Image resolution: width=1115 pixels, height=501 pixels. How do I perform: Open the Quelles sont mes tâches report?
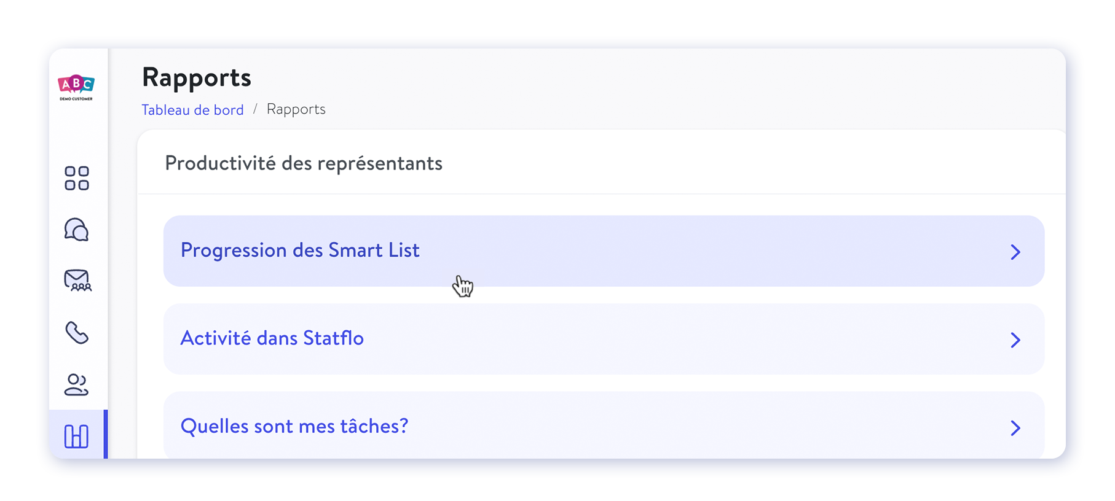604,425
